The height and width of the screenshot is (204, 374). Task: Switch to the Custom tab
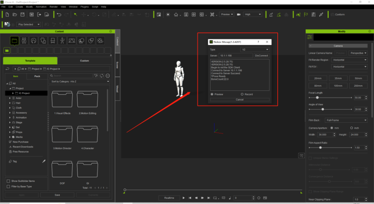(x=84, y=61)
